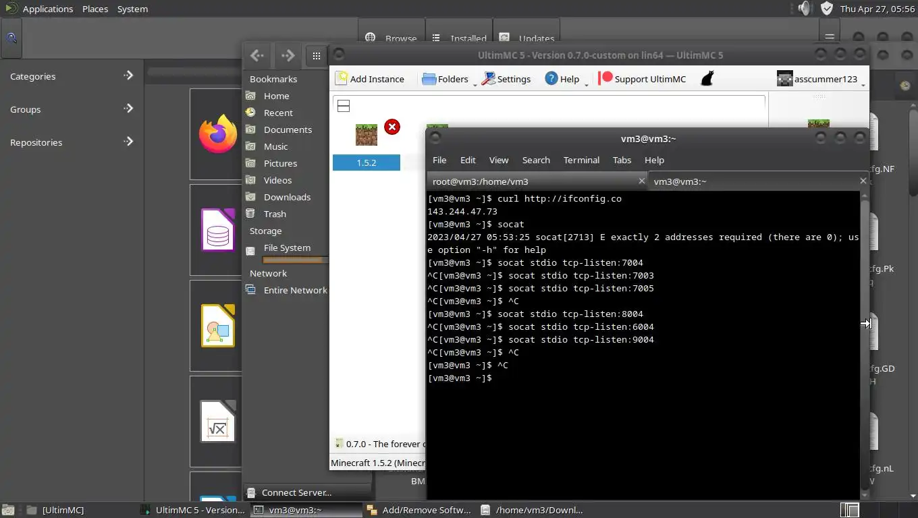Viewport: 918px width, 518px height.
Task: Open the terminal File menu
Action: point(439,160)
